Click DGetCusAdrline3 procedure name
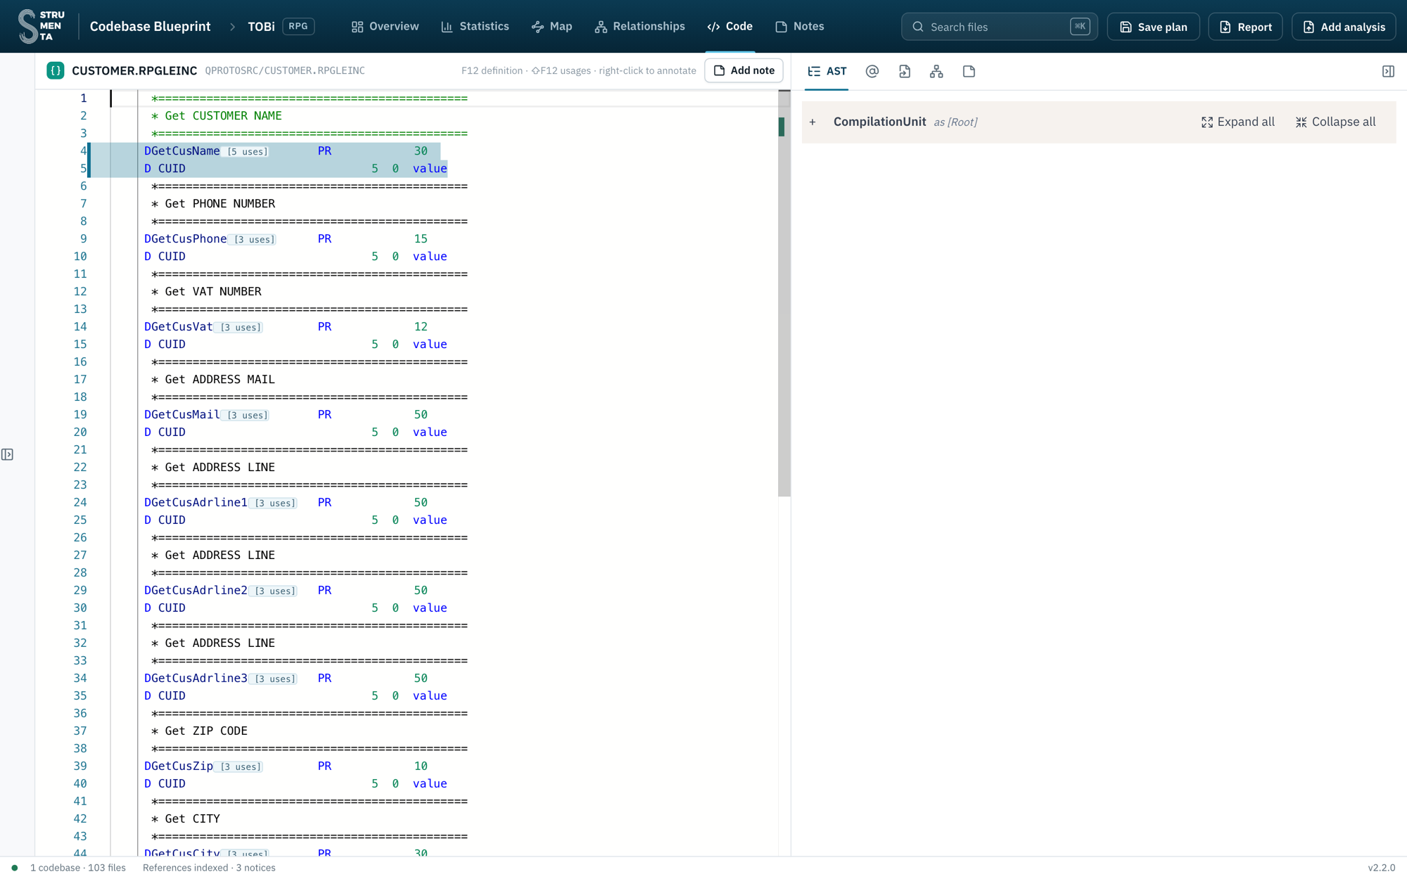This screenshot has width=1407, height=879. 196,678
